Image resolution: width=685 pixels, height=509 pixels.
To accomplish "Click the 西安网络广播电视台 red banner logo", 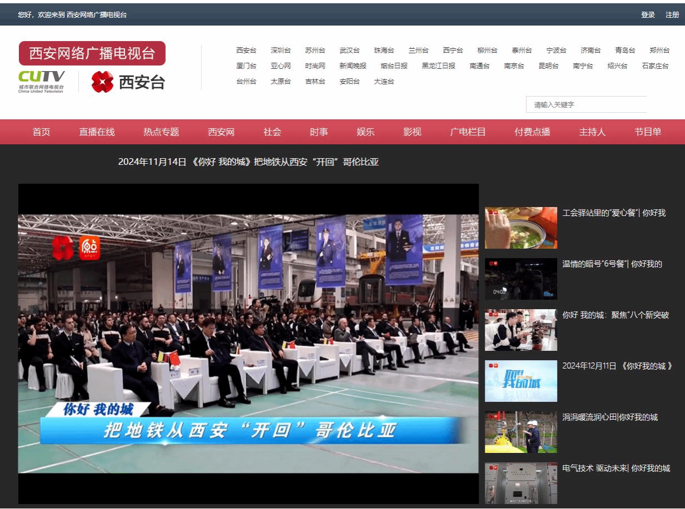I will point(92,53).
